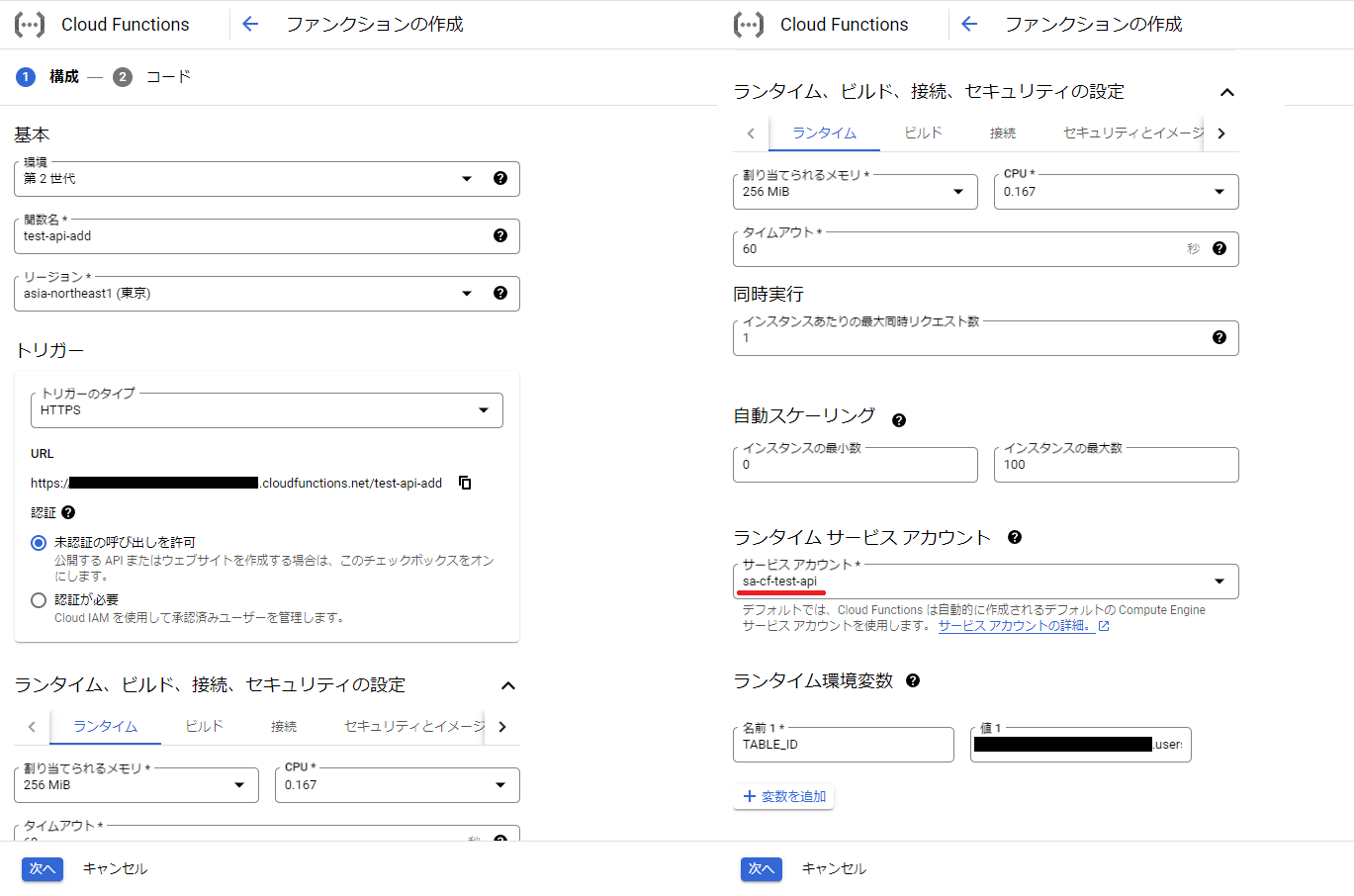Open help next to ランタイム環境変数
Image resolution: width=1354 pixels, height=896 pixels.
tap(913, 680)
